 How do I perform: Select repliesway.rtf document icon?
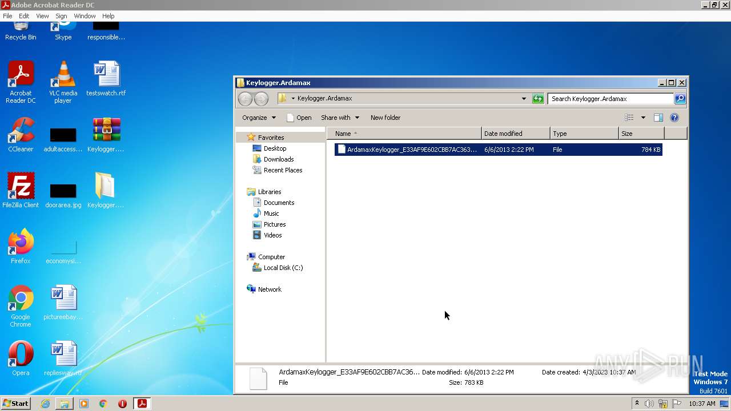[63, 358]
